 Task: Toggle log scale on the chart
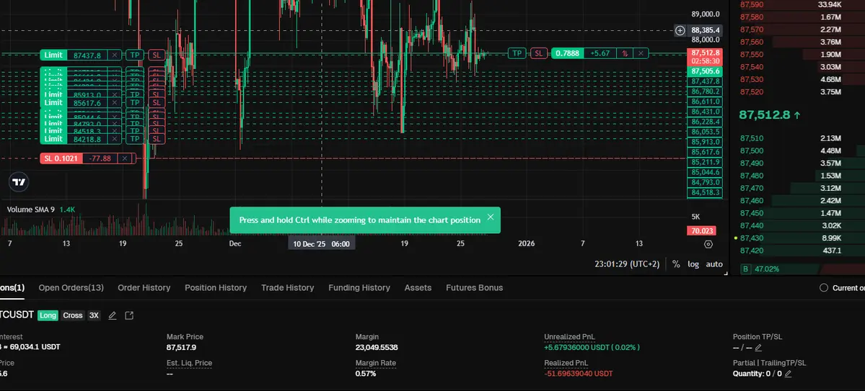693,264
